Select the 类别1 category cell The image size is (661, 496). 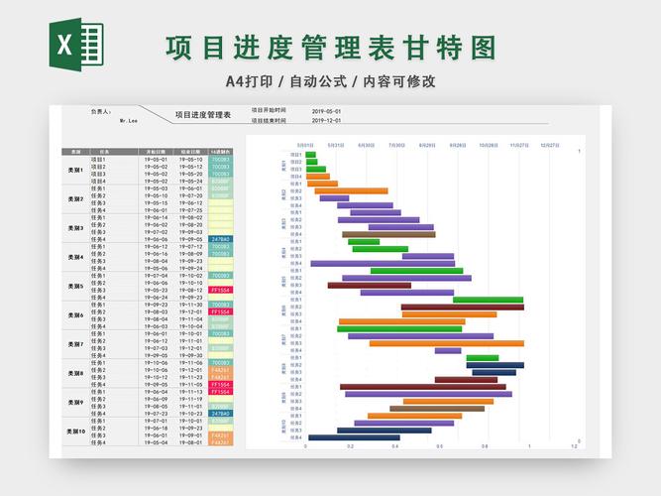(x=76, y=170)
